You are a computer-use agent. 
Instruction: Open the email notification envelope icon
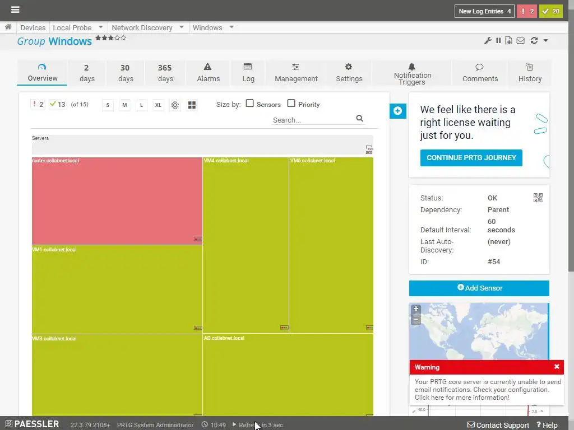[521, 40]
